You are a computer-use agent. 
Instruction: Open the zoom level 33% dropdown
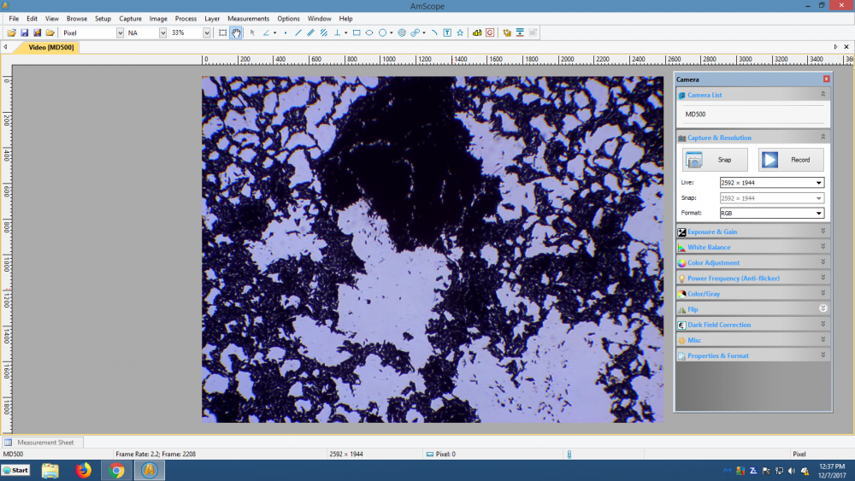[x=206, y=32]
